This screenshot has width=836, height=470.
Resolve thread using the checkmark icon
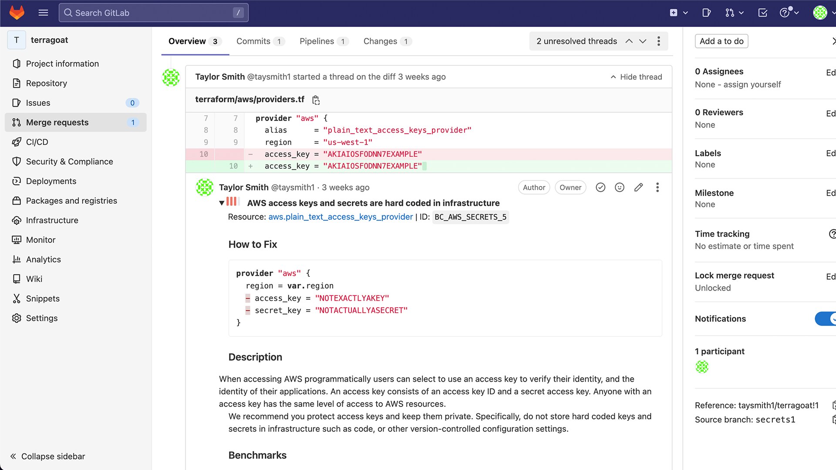coord(600,188)
